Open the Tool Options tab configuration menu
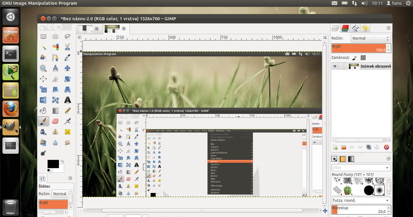Screen dimensions: 413x217 pyautogui.click(x=71, y=178)
